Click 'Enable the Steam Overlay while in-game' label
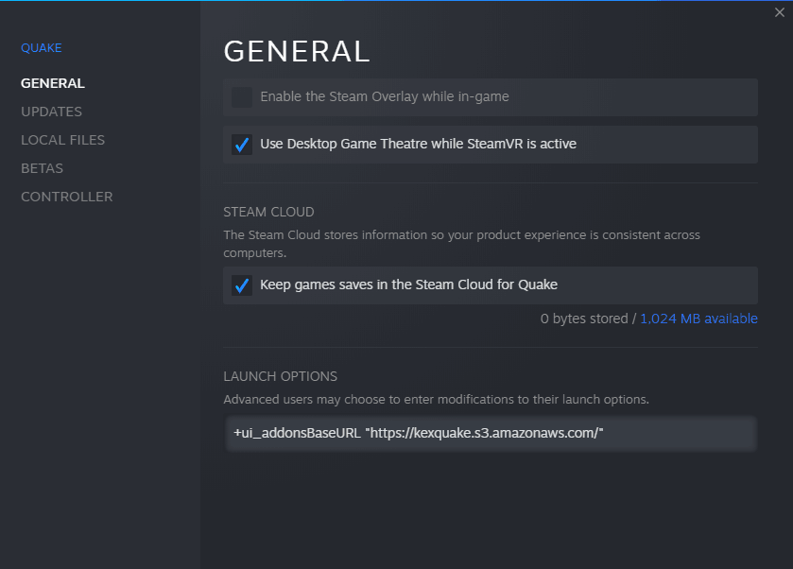This screenshot has width=793, height=569. click(385, 96)
